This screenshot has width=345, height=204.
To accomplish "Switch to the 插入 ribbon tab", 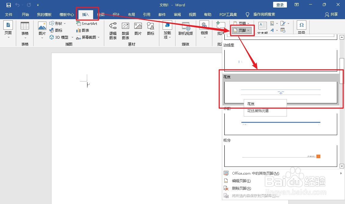I will point(86,14).
